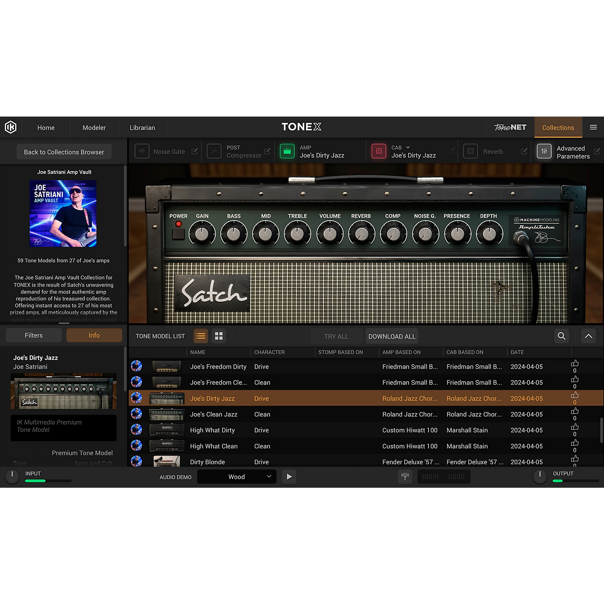Switch to grid view icon
Image resolution: width=604 pixels, height=604 pixels.
(x=219, y=336)
